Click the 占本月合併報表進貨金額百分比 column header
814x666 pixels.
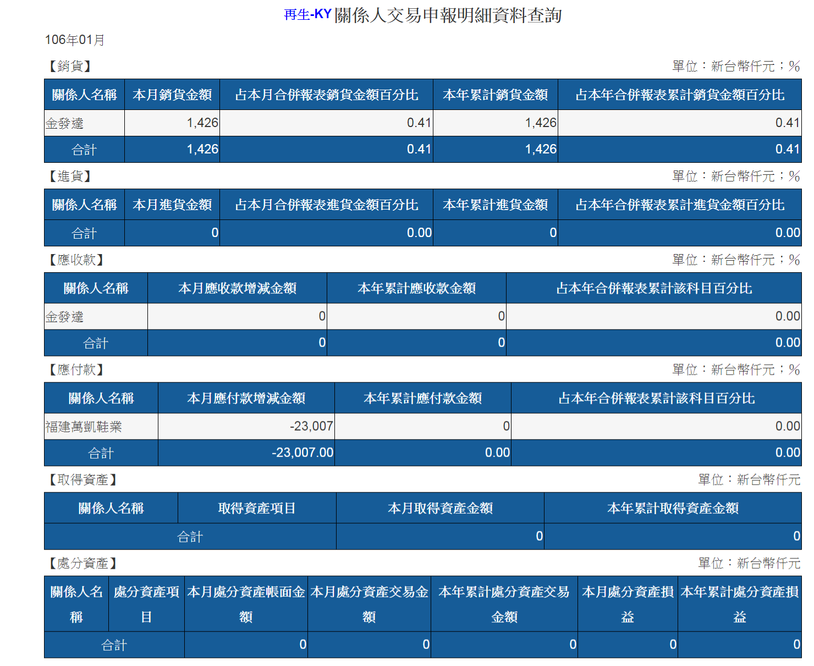click(x=327, y=205)
